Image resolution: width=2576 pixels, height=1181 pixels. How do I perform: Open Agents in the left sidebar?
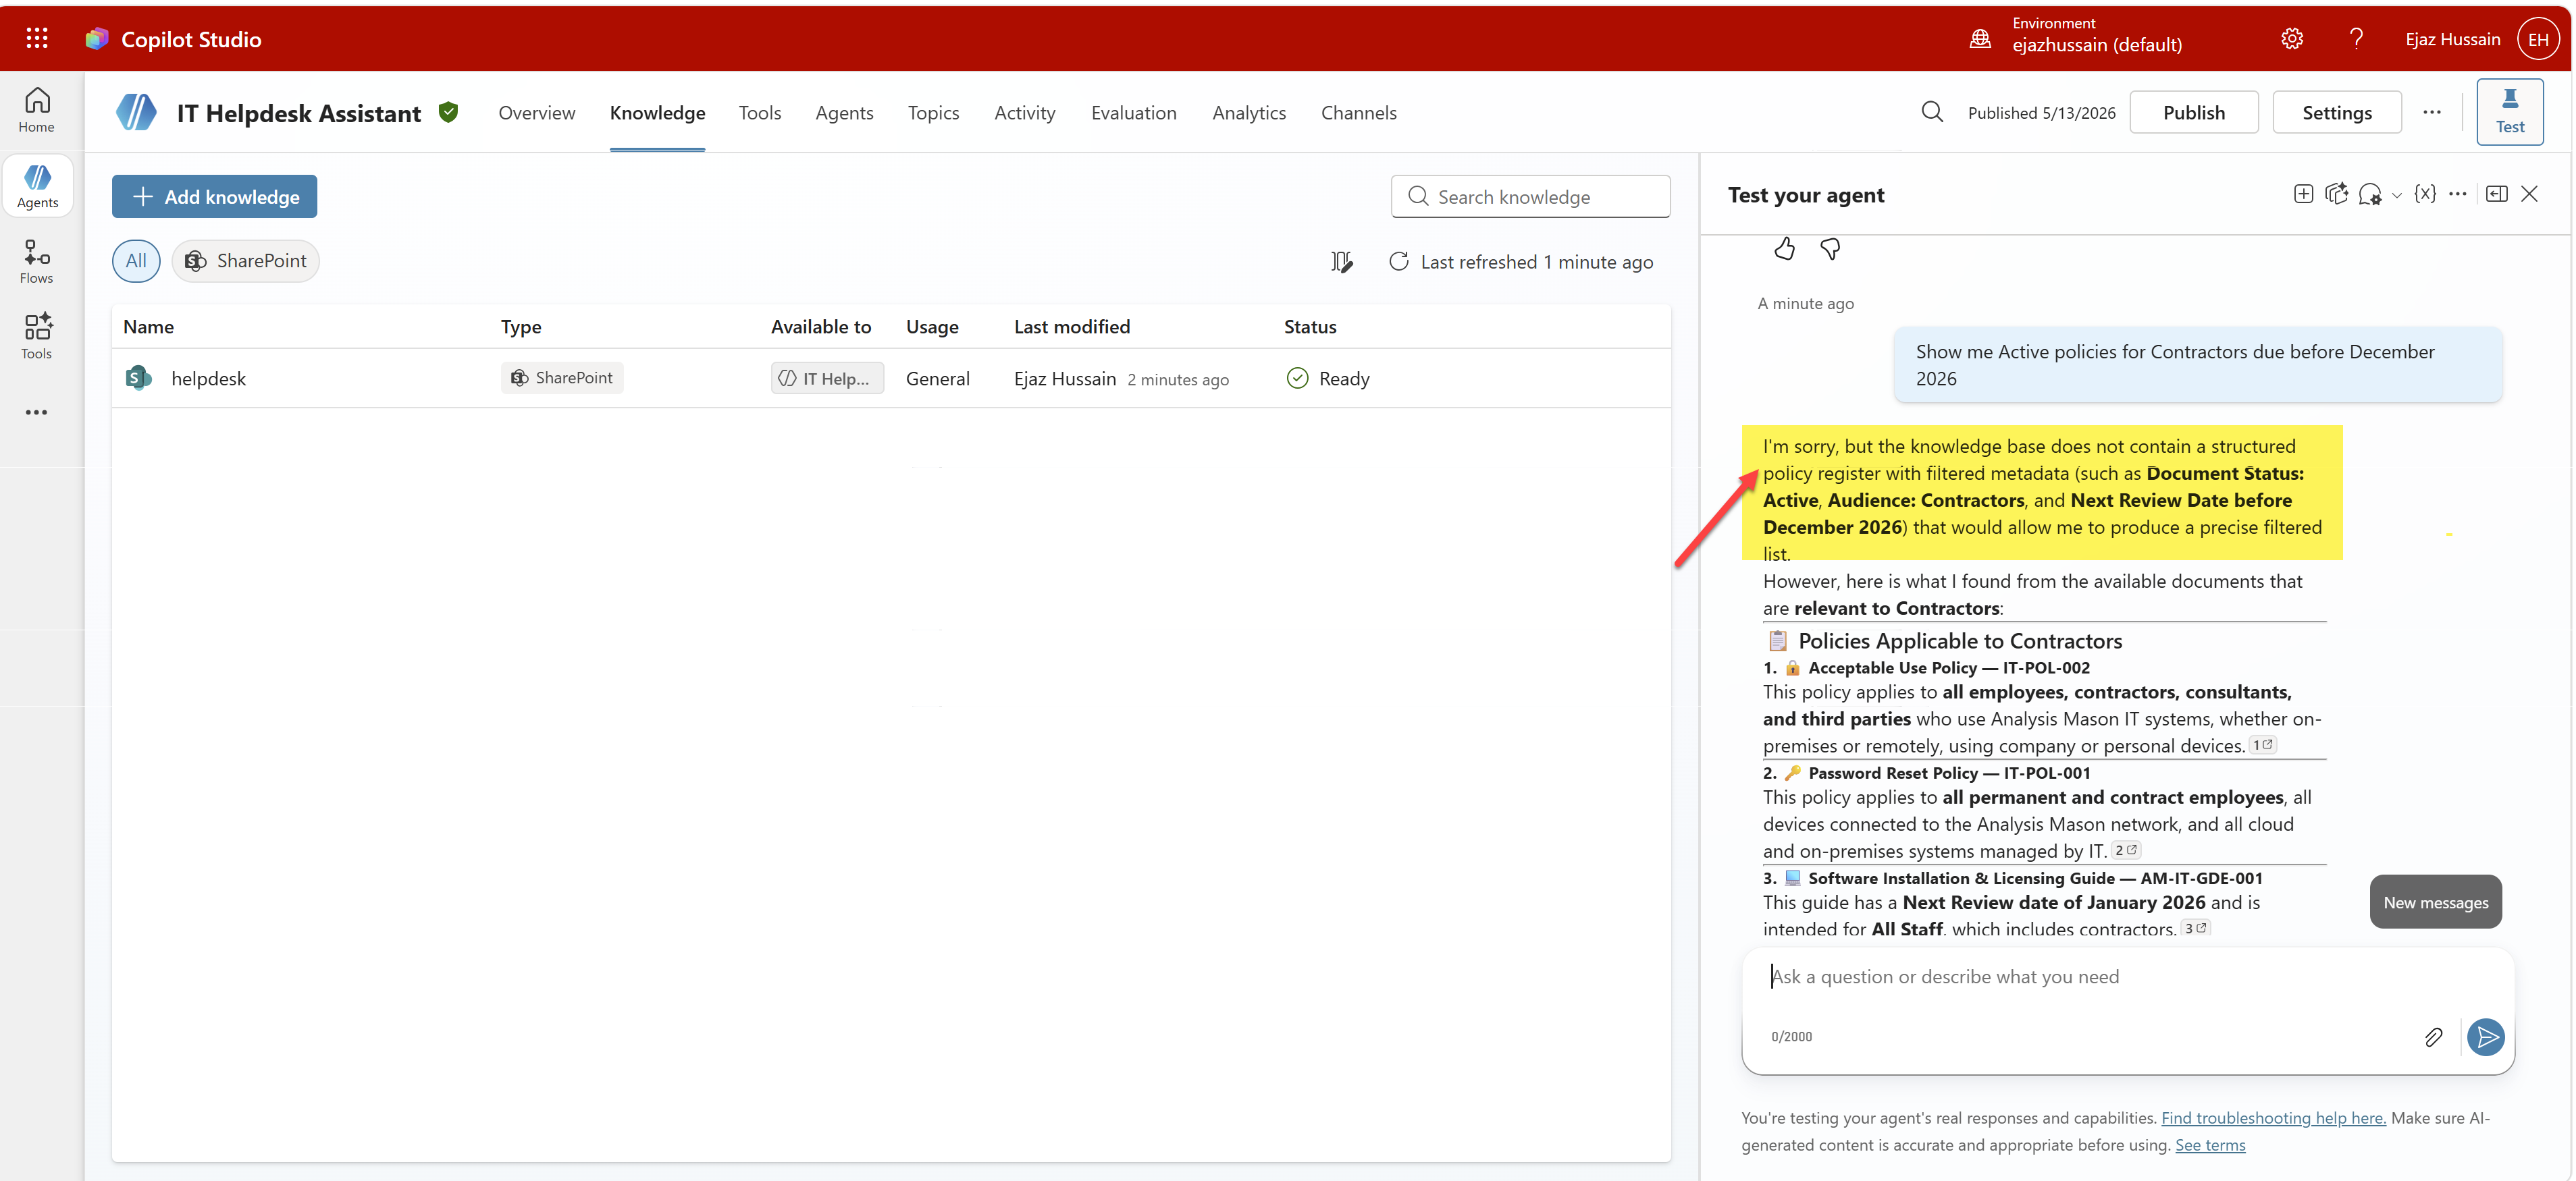(37, 186)
